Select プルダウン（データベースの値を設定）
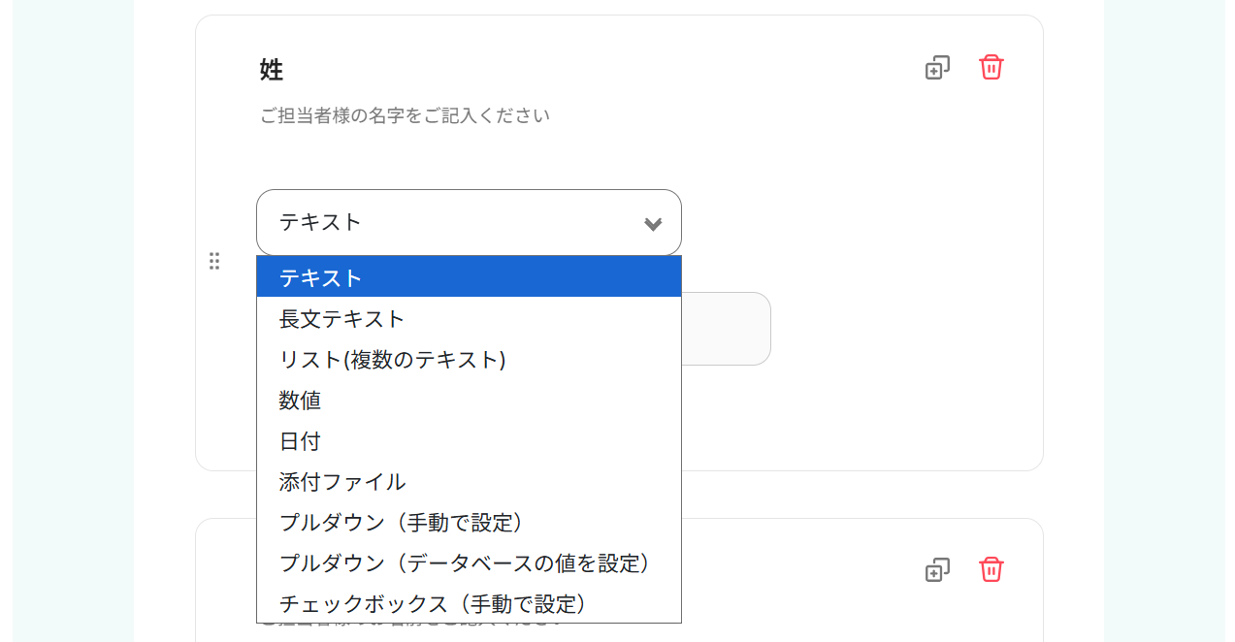Screen dimensions: 1235x642 [x=469, y=562]
